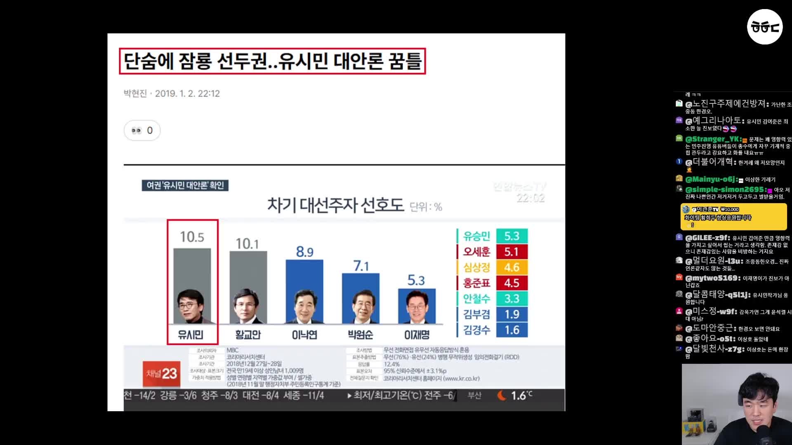Click the avatar of chat user @GILEE-z9f
This screenshot has height=445, width=792.
pos(679,237)
